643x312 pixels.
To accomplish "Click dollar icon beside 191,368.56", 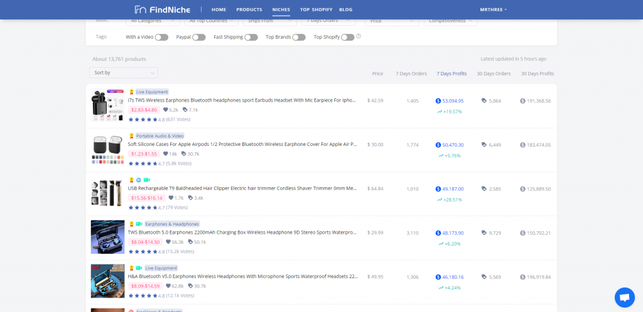I will [x=522, y=101].
